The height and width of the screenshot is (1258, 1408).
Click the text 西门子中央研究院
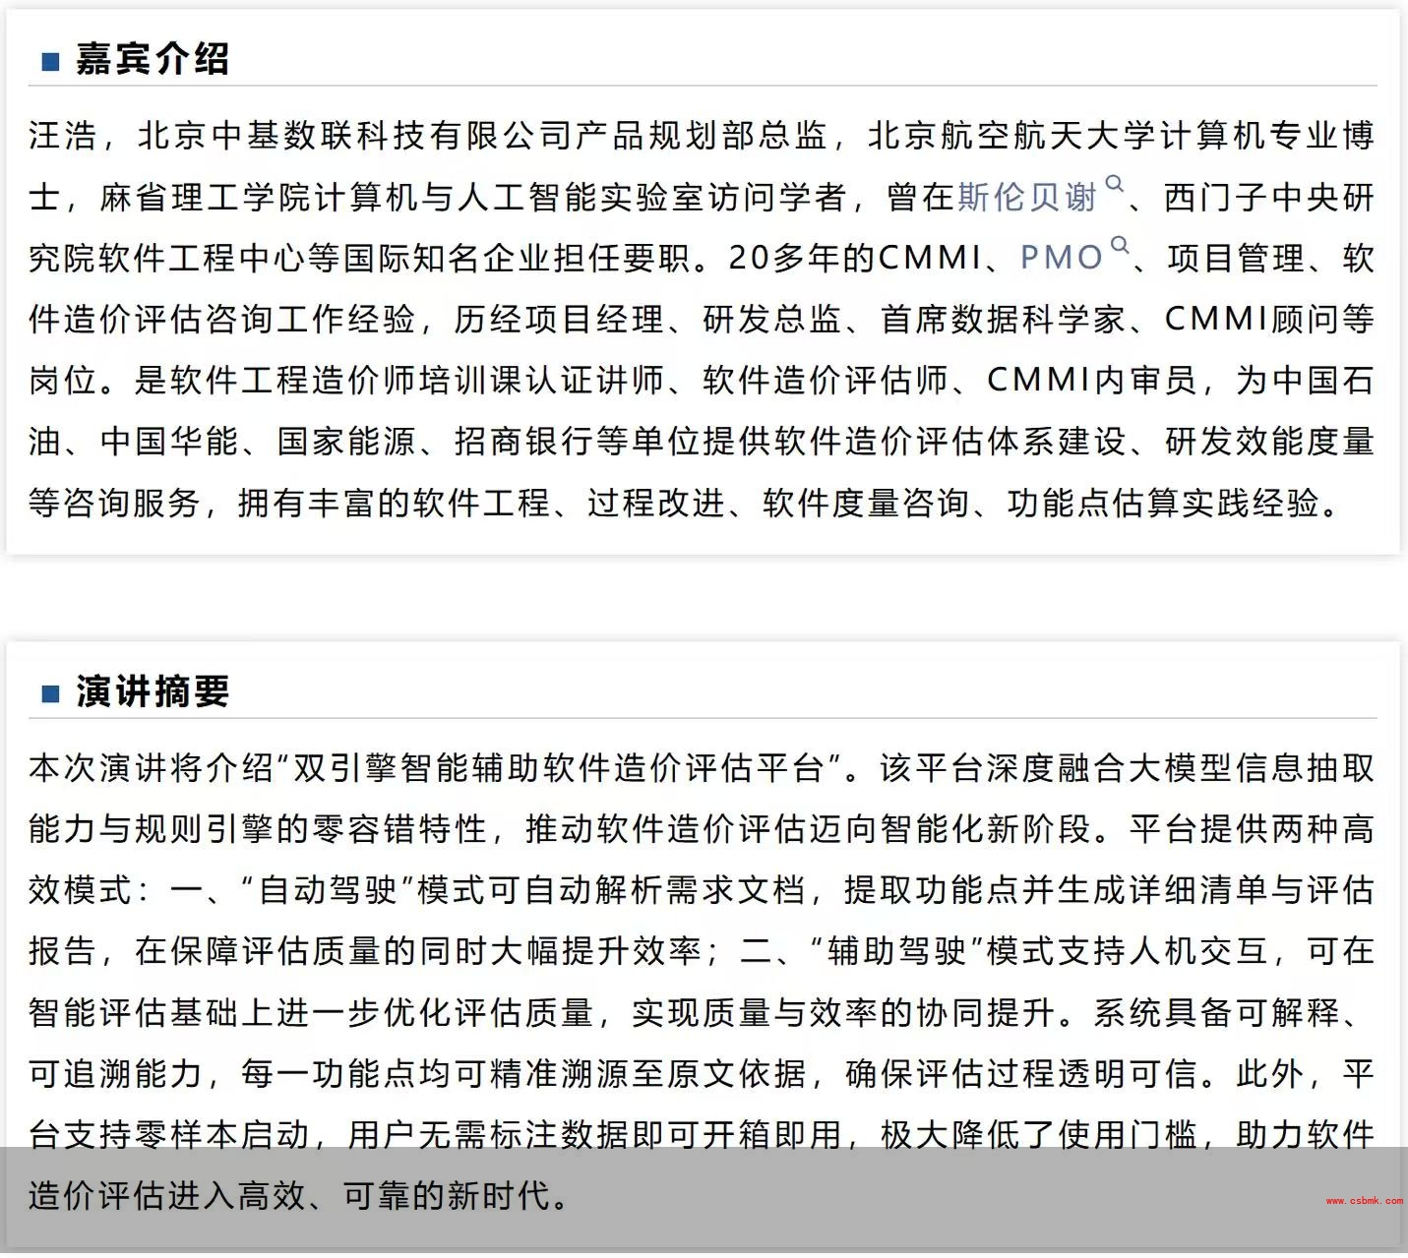(x=1269, y=198)
